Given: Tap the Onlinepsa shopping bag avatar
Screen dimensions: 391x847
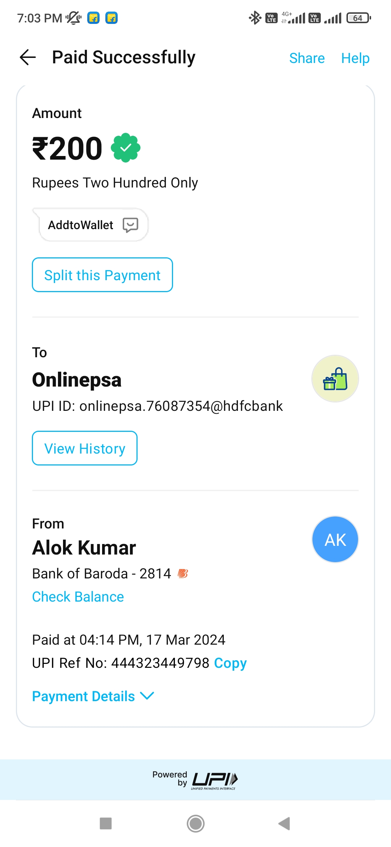Looking at the screenshot, I should [x=335, y=379].
